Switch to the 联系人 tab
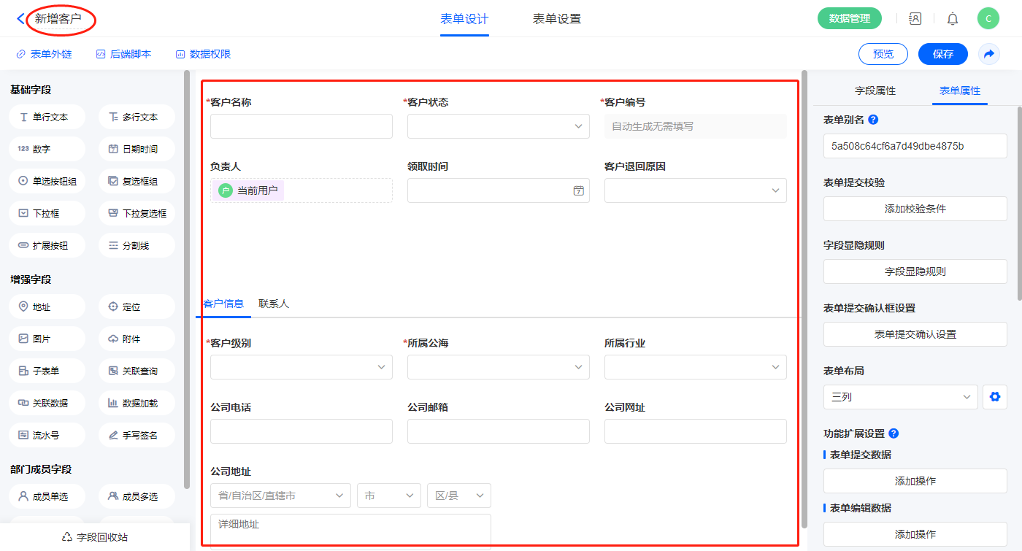 [274, 304]
